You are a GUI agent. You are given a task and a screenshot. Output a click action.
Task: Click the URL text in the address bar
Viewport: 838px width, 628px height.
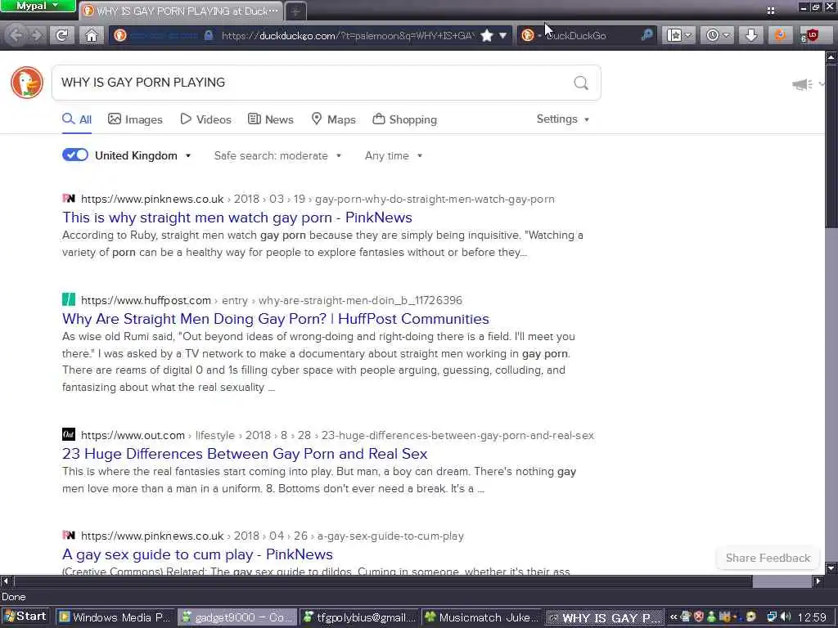coord(347,36)
